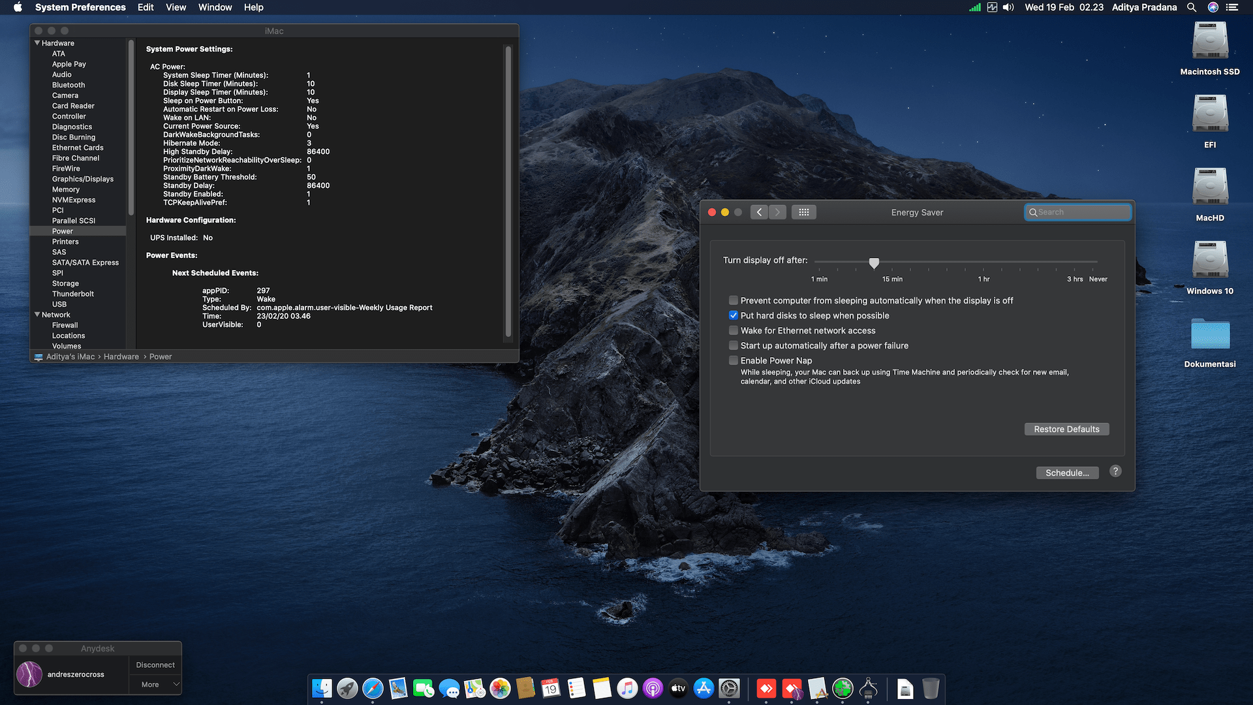
Task: Open the Trash in the dock
Action: coord(931,688)
